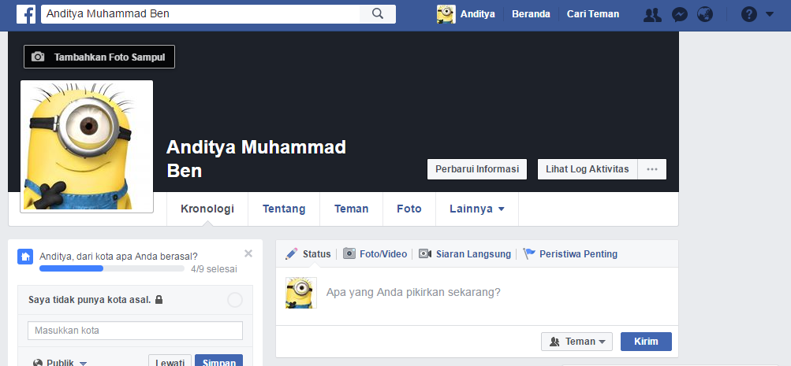This screenshot has width=791, height=366.
Task: Switch to the Tentang tab
Action: [x=284, y=209]
